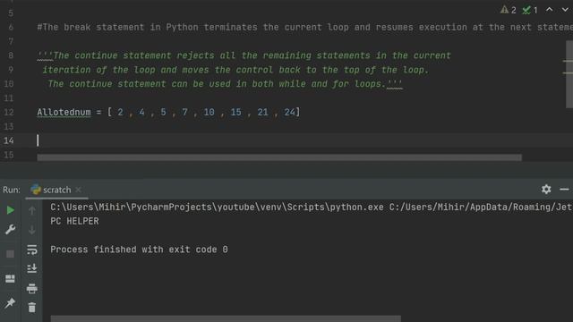
Task: Click the console horizontal scrollbar
Action: (x=226, y=319)
